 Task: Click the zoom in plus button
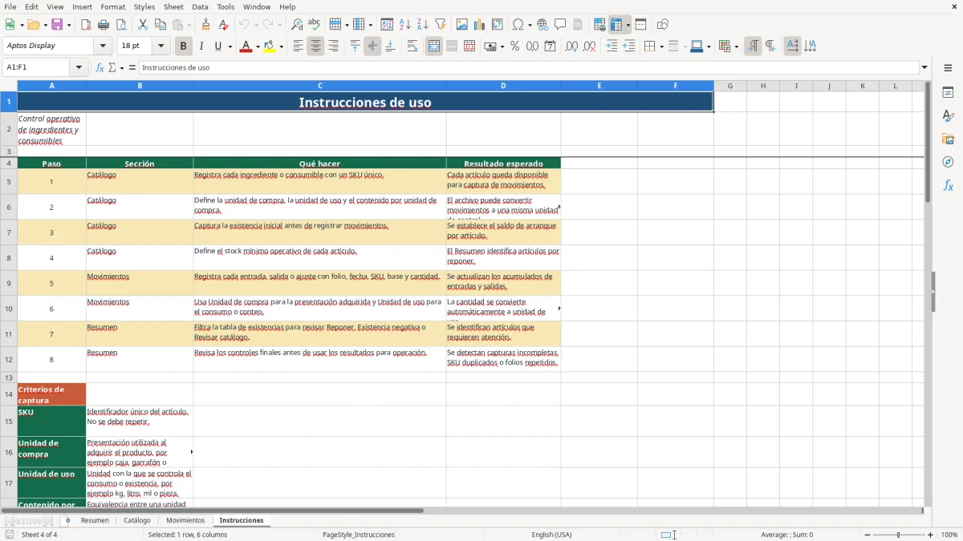pos(931,535)
